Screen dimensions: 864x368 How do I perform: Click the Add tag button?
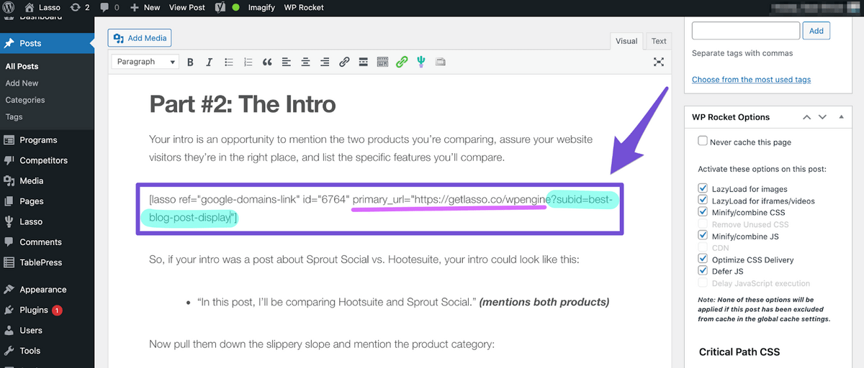click(x=816, y=31)
